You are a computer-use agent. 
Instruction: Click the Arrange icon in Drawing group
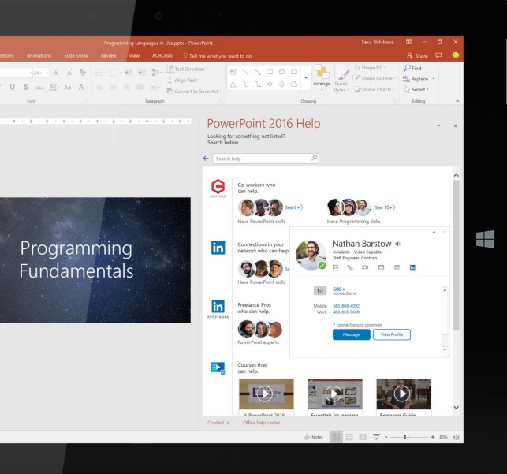[x=322, y=71]
